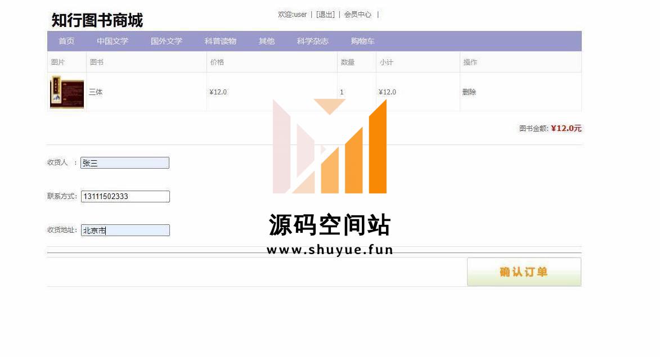Screen dimensions: 660x357
Task: Open the 国外文学 category
Action: pos(167,41)
